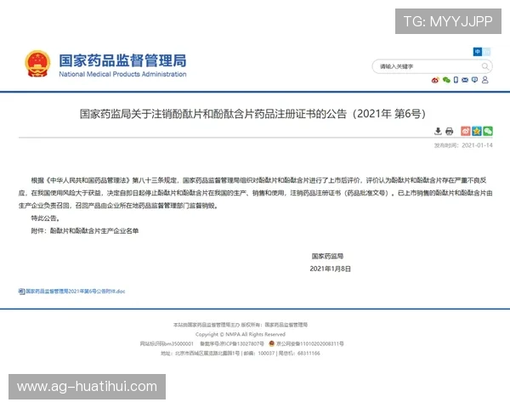Click the national emblem logo
The image size is (510, 408).
37,64
